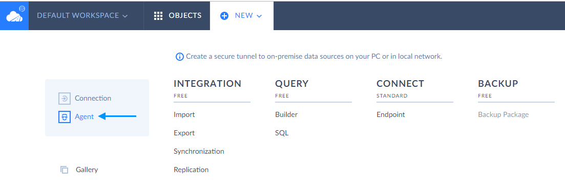
Task: Pick Replication under Integration
Action: [191, 170]
